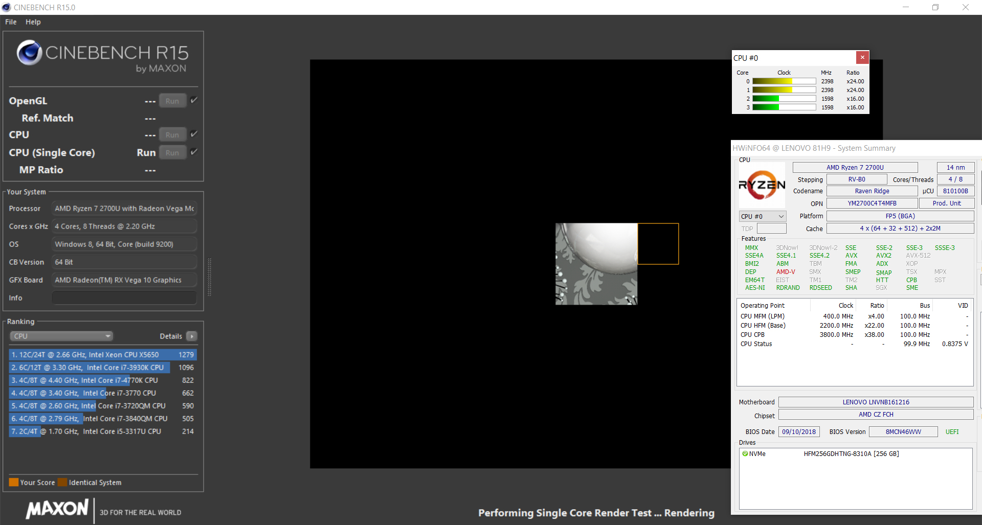Click the Cores x GHz field
Viewport: 982px width, 525px height.
click(124, 226)
